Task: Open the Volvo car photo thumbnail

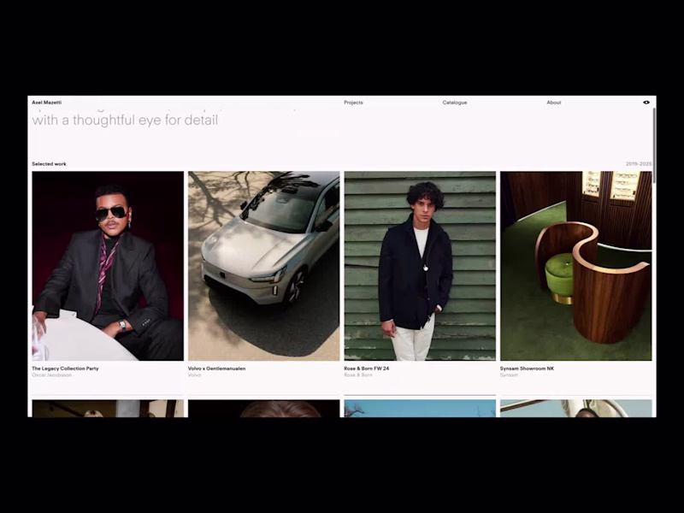Action: (x=264, y=266)
